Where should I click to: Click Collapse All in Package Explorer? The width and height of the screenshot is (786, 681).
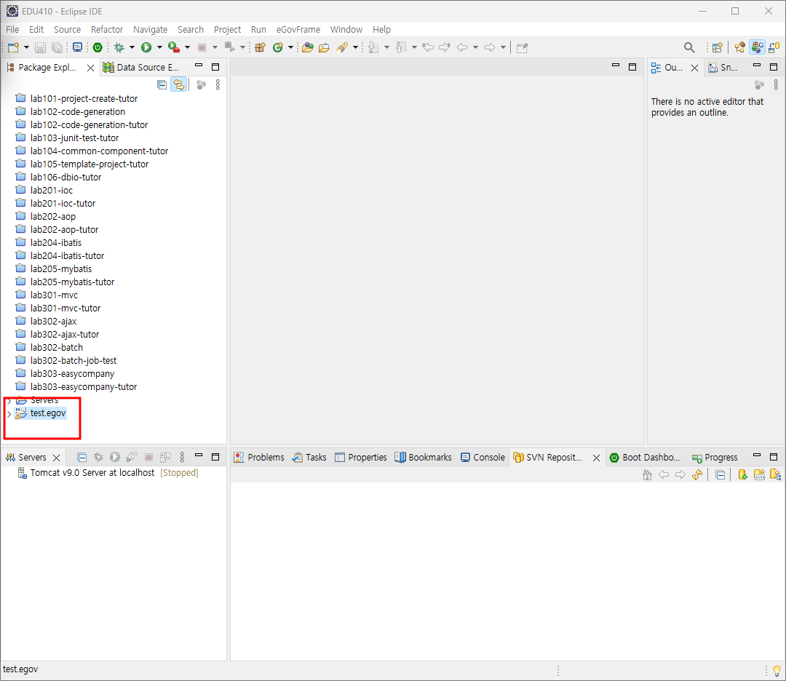(162, 84)
